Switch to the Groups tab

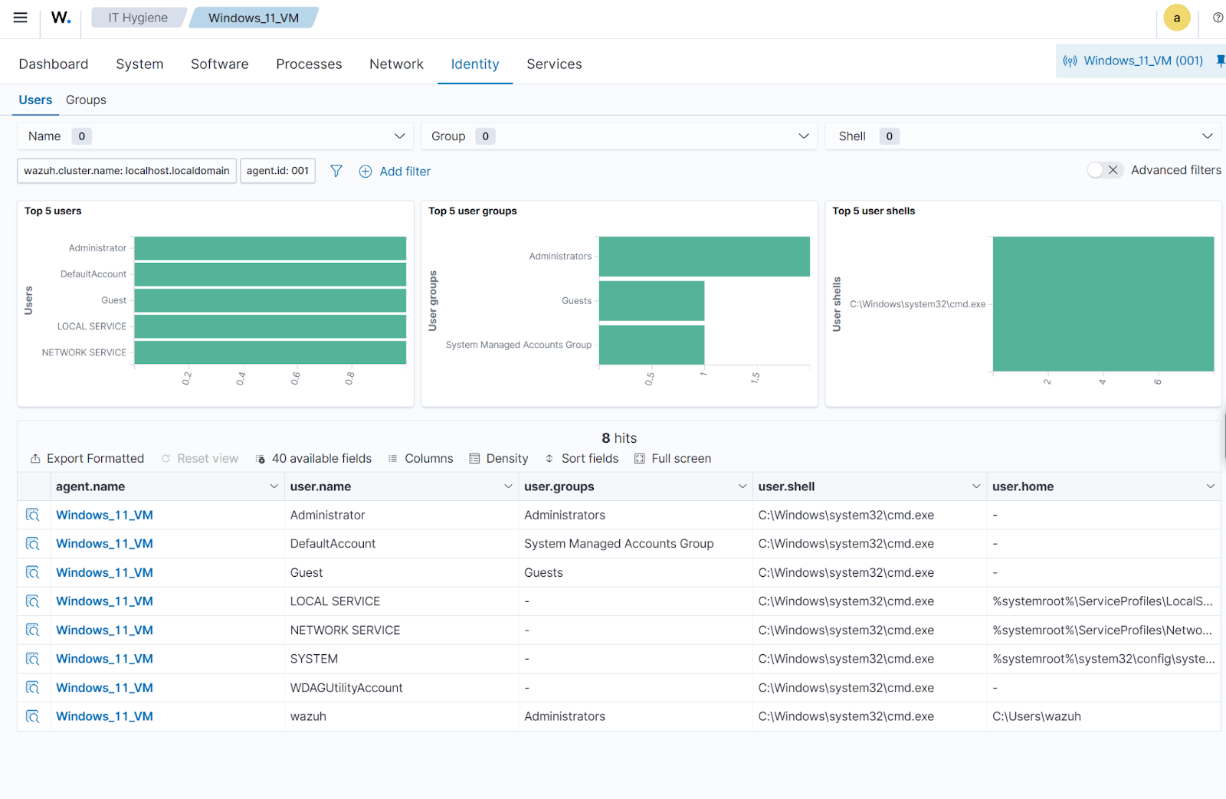click(x=86, y=100)
